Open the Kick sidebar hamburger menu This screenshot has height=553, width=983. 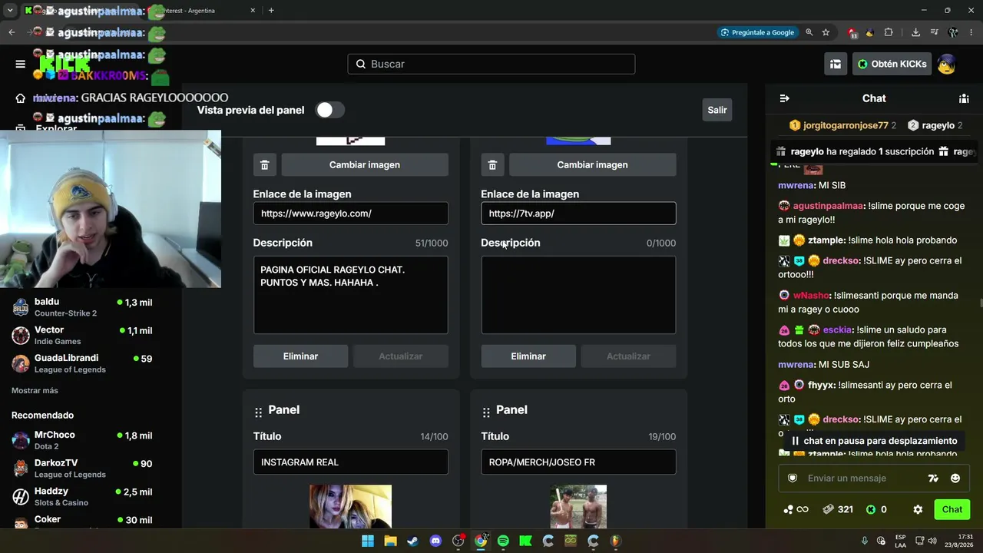21,64
